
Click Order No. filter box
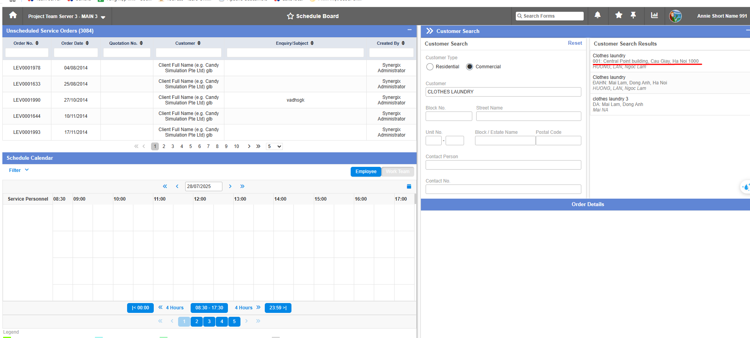tap(27, 53)
